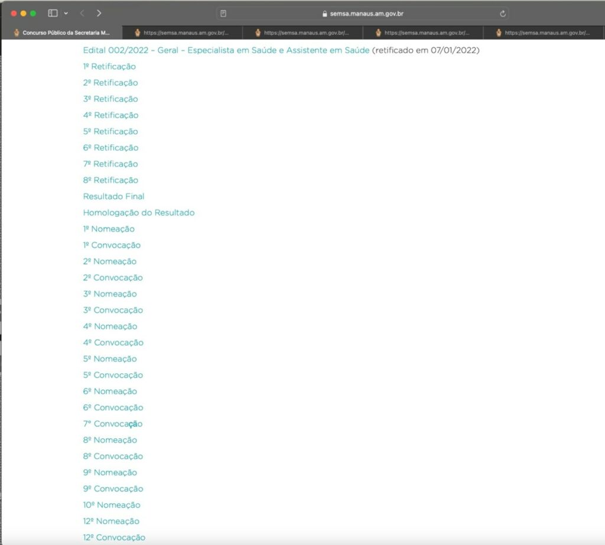Click the padlock icon in address bar
This screenshot has width=605, height=545.
324,14
